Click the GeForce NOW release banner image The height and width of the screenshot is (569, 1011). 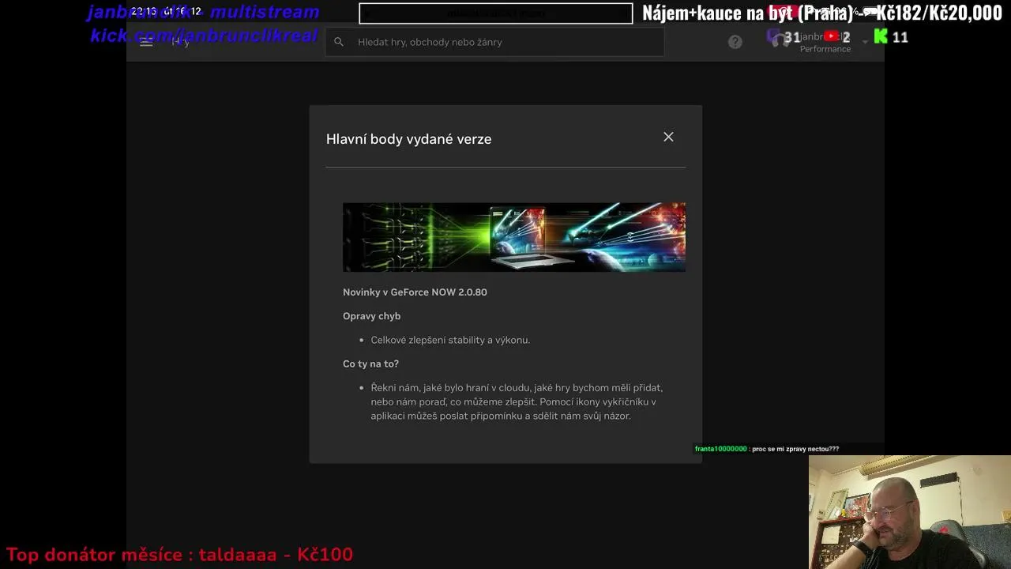click(514, 237)
